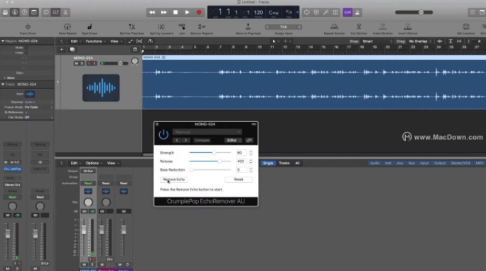This screenshot has height=271, width=486.
Task: Expand the More disclosure in Region inspector
Action: tap(5, 78)
